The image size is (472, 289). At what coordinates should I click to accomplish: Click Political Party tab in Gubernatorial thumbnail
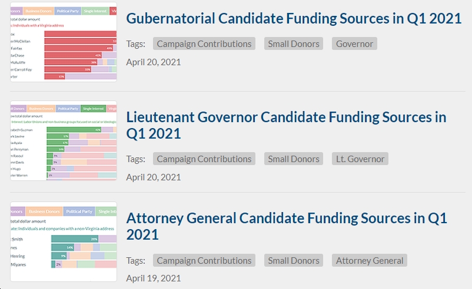68,11
